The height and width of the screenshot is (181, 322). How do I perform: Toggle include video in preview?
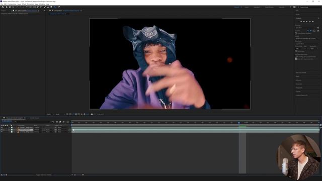point(308,31)
